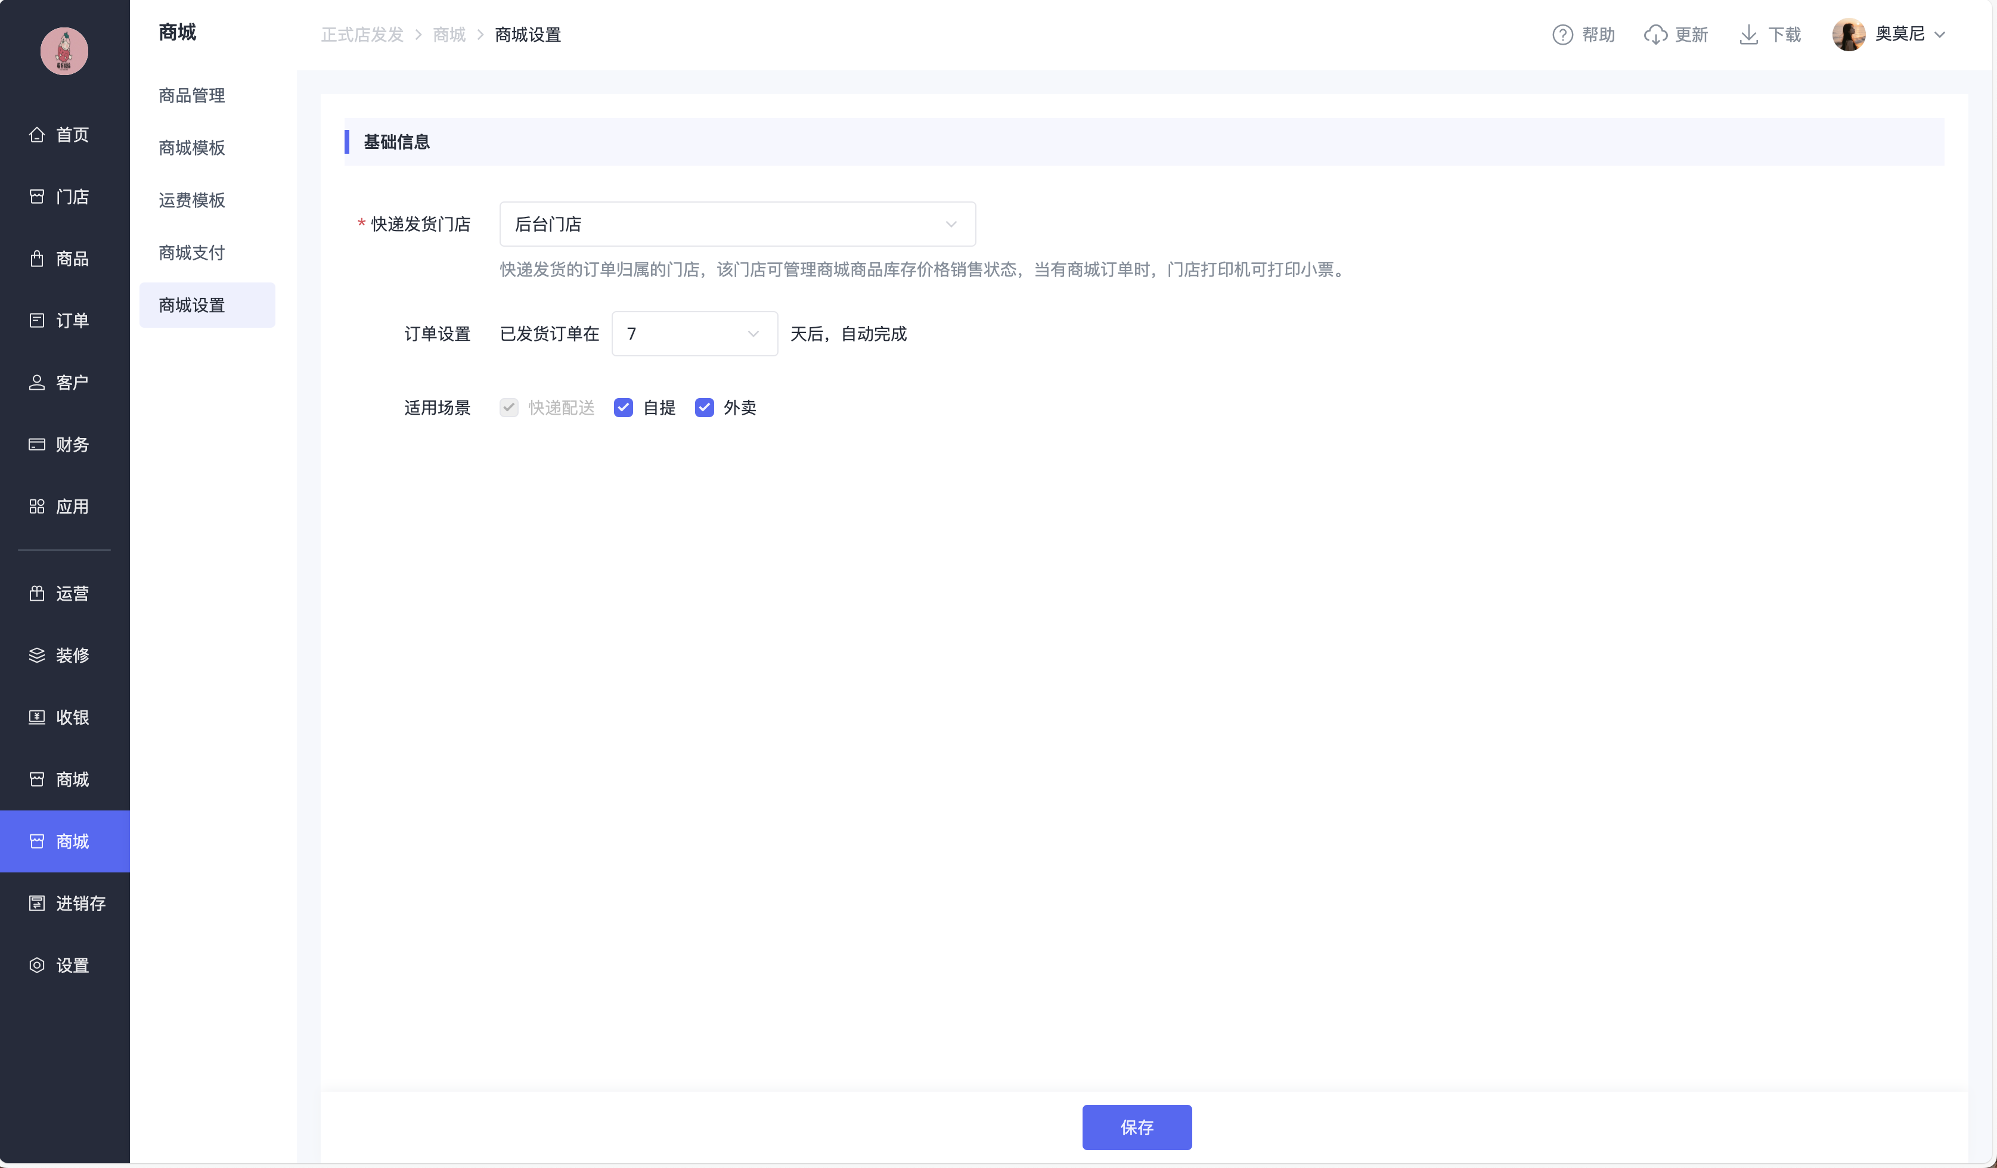Click the 帮助 text link
The width and height of the screenshot is (1997, 1168).
pyautogui.click(x=1598, y=35)
